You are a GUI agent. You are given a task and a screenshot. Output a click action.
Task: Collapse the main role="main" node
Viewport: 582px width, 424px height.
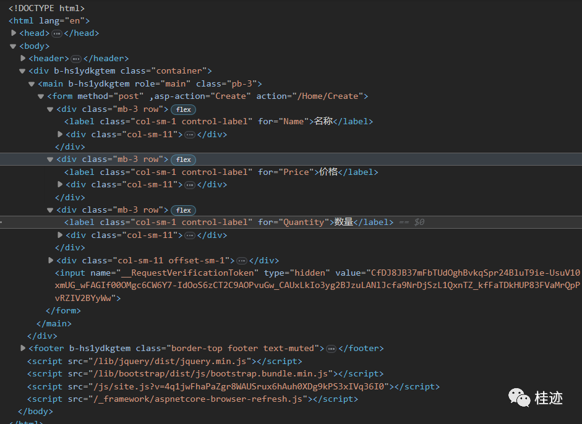click(32, 84)
